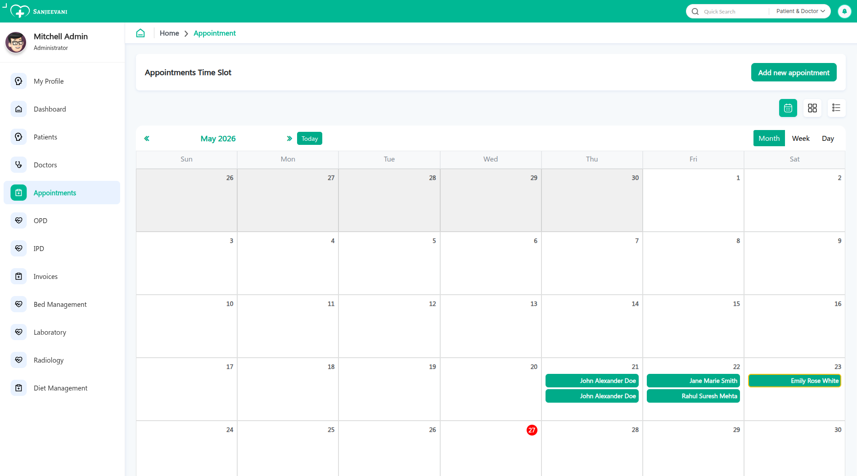This screenshot has height=476, width=857.
Task: Open My Profile menu item
Action: [x=62, y=81]
